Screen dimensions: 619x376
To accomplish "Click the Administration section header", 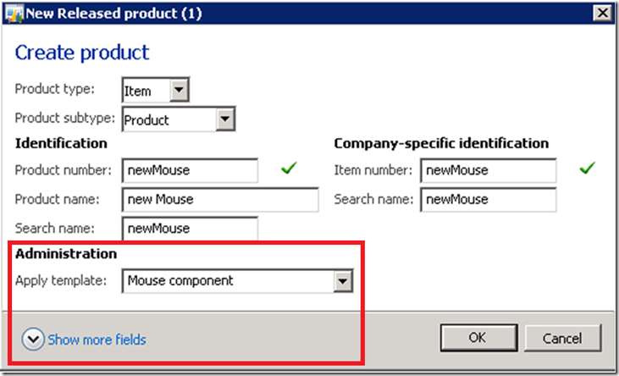I will click(66, 253).
